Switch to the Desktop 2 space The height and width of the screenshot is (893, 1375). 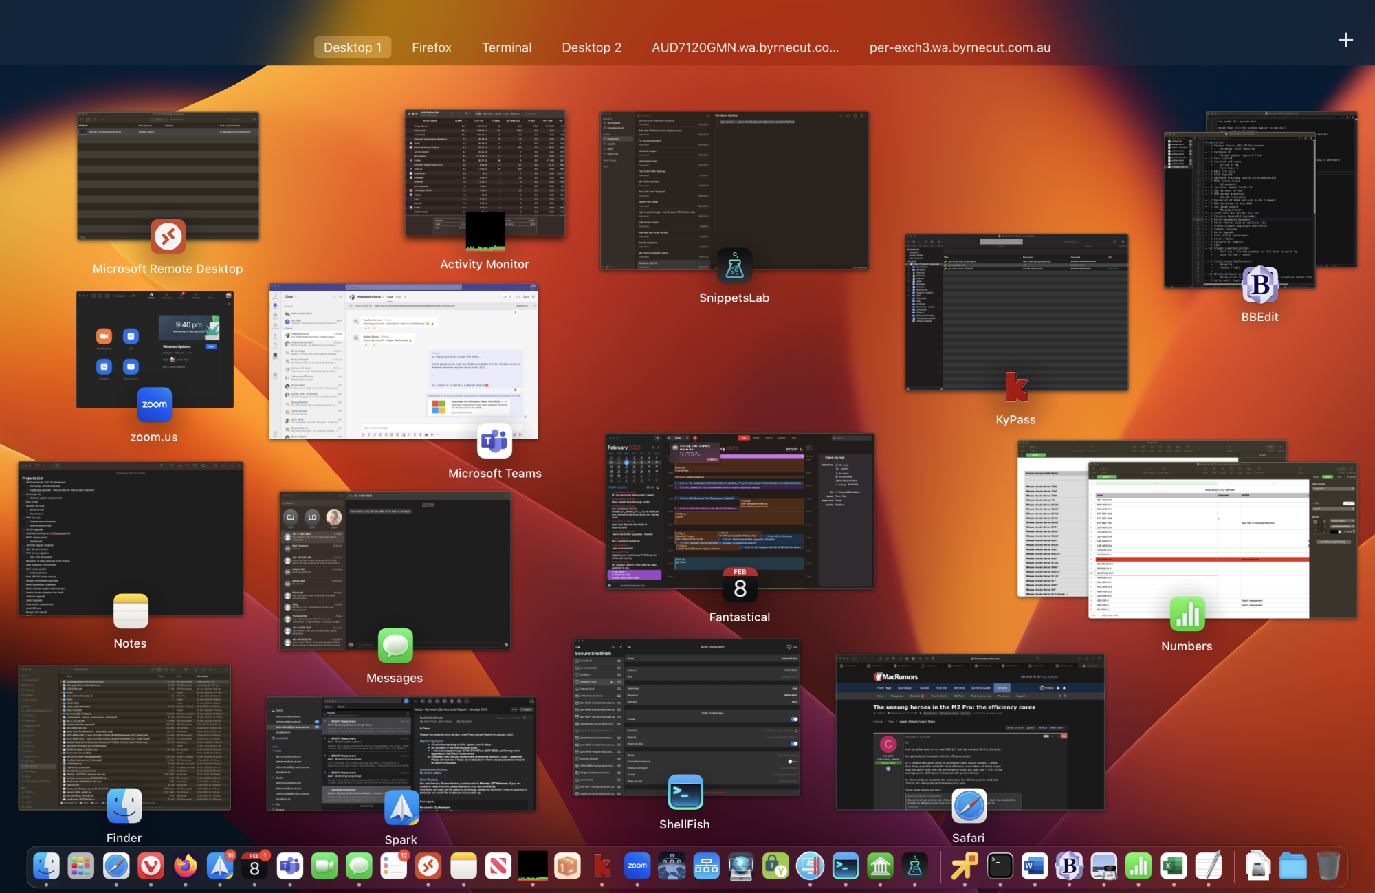pyautogui.click(x=591, y=47)
